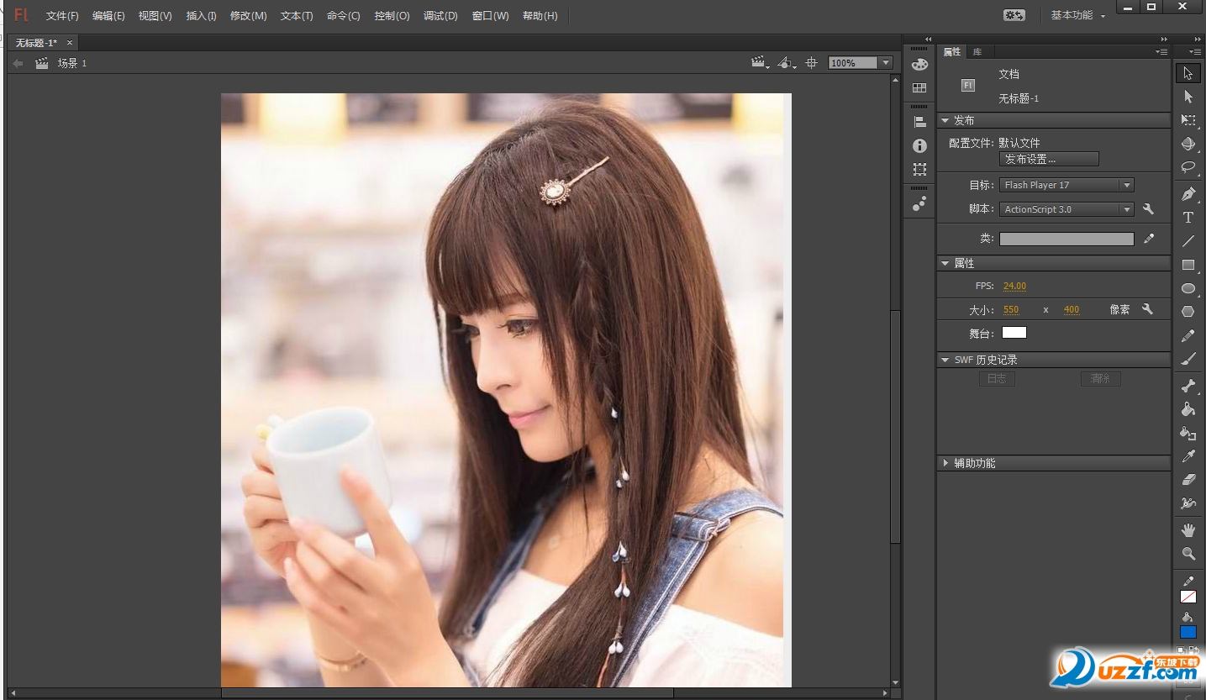Select the Bone tool
1206x700 pixels.
click(1188, 386)
